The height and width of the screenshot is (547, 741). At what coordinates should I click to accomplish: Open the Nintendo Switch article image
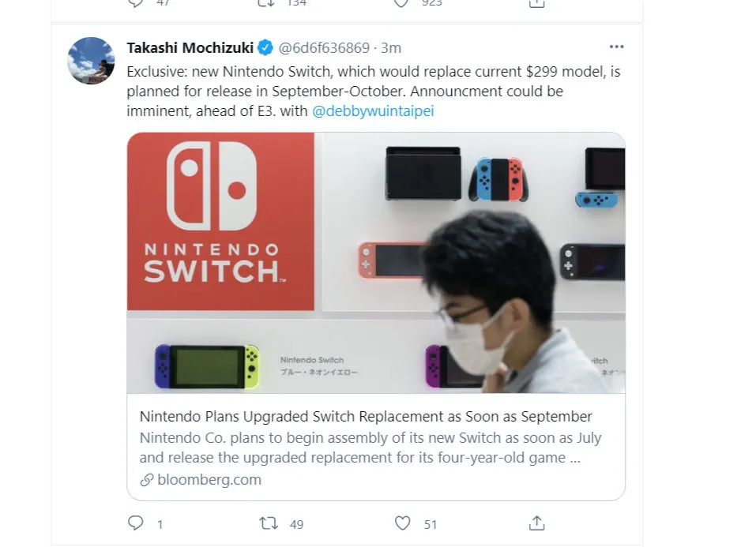pyautogui.click(x=376, y=262)
